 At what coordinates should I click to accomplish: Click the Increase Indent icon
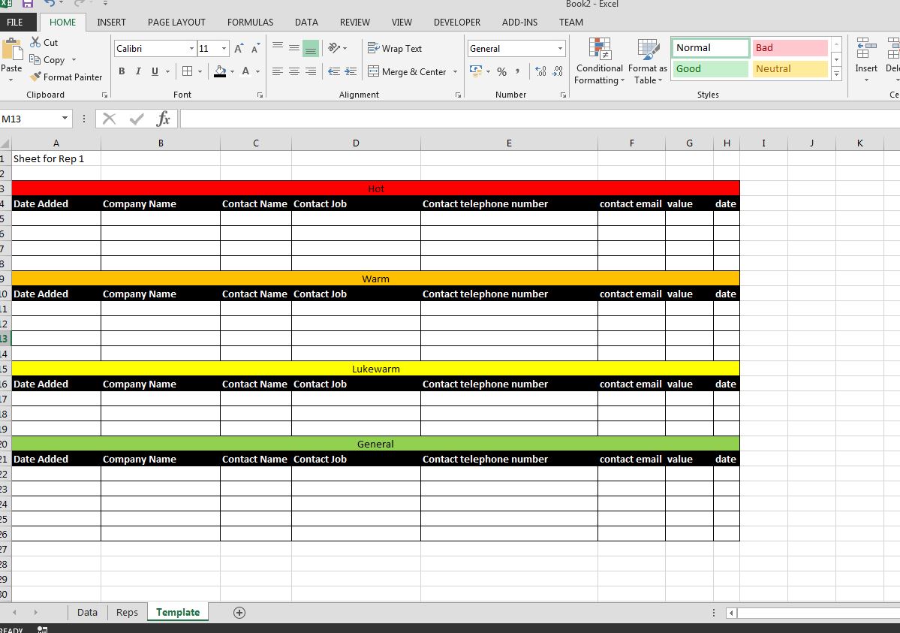pyautogui.click(x=350, y=71)
